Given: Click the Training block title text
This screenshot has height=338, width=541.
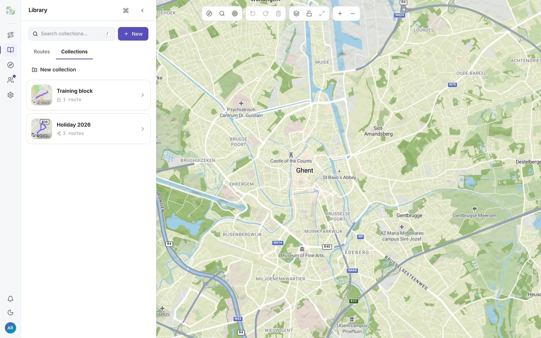Looking at the screenshot, I should coord(75,91).
